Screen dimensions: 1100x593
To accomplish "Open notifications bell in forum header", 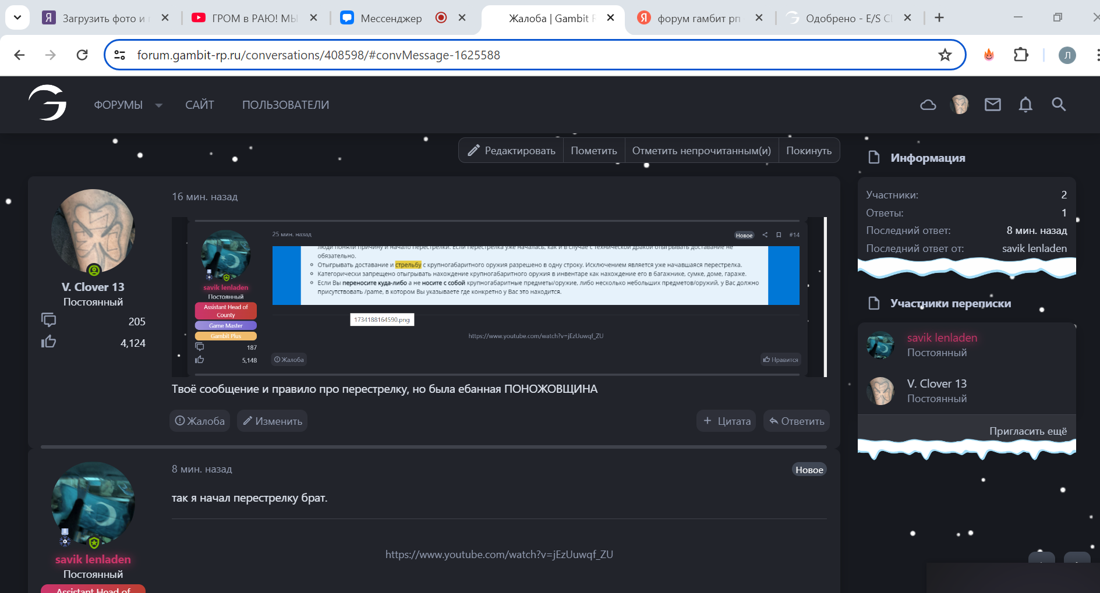I will pyautogui.click(x=1025, y=105).
